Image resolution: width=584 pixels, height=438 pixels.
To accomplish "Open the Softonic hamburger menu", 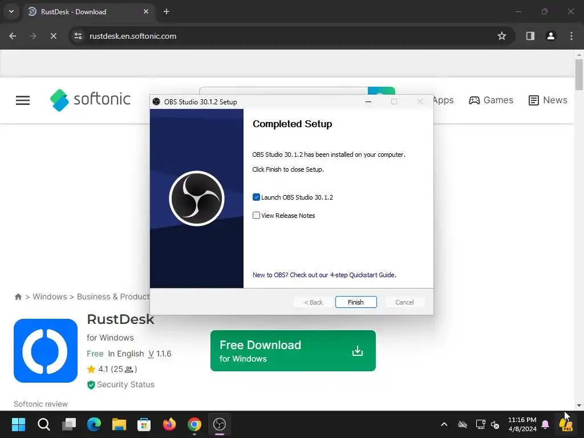I will pyautogui.click(x=23, y=100).
